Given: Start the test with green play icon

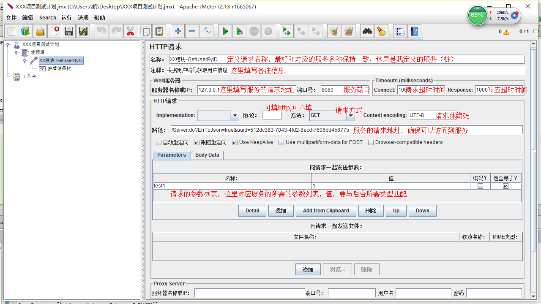Looking at the screenshot, I should pos(225,31).
